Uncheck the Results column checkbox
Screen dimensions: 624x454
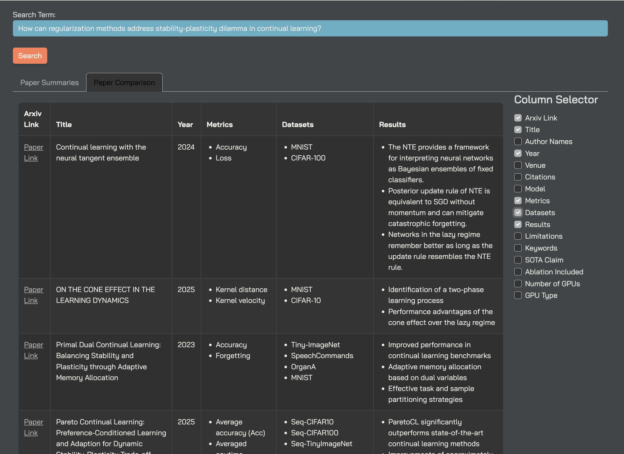point(518,224)
